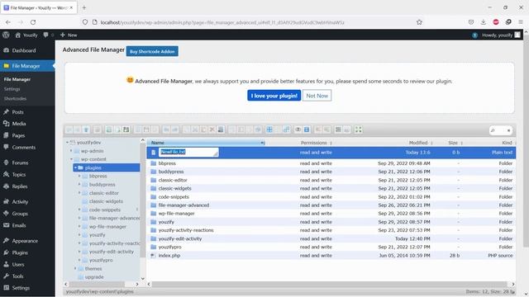
Task: Select the upgrade folder in tree
Action: click(94, 277)
